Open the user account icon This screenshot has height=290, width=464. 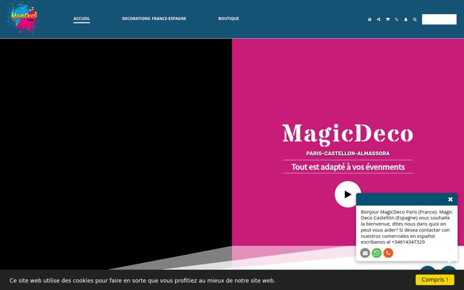tap(406, 19)
